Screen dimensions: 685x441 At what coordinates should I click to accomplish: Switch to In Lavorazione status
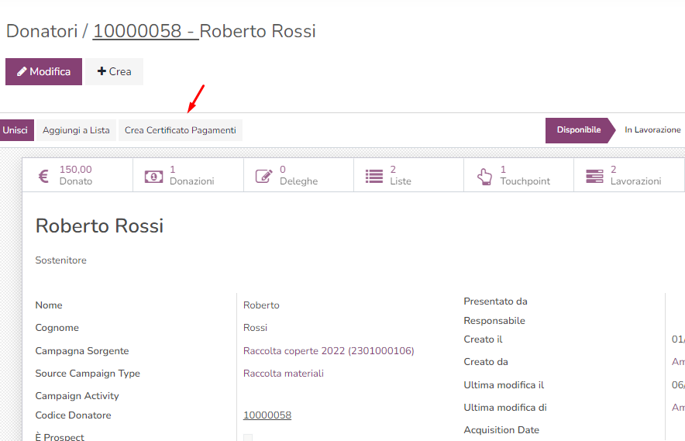click(x=652, y=130)
